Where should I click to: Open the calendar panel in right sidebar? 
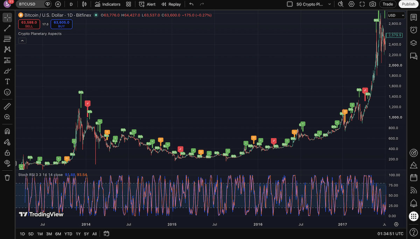pos(413,178)
